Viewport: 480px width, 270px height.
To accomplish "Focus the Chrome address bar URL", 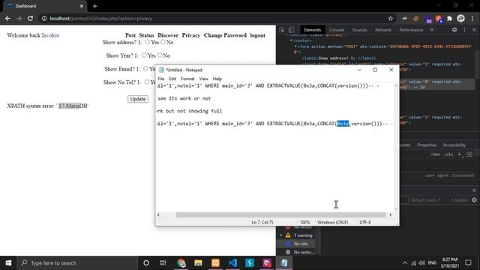I will 101,19.
